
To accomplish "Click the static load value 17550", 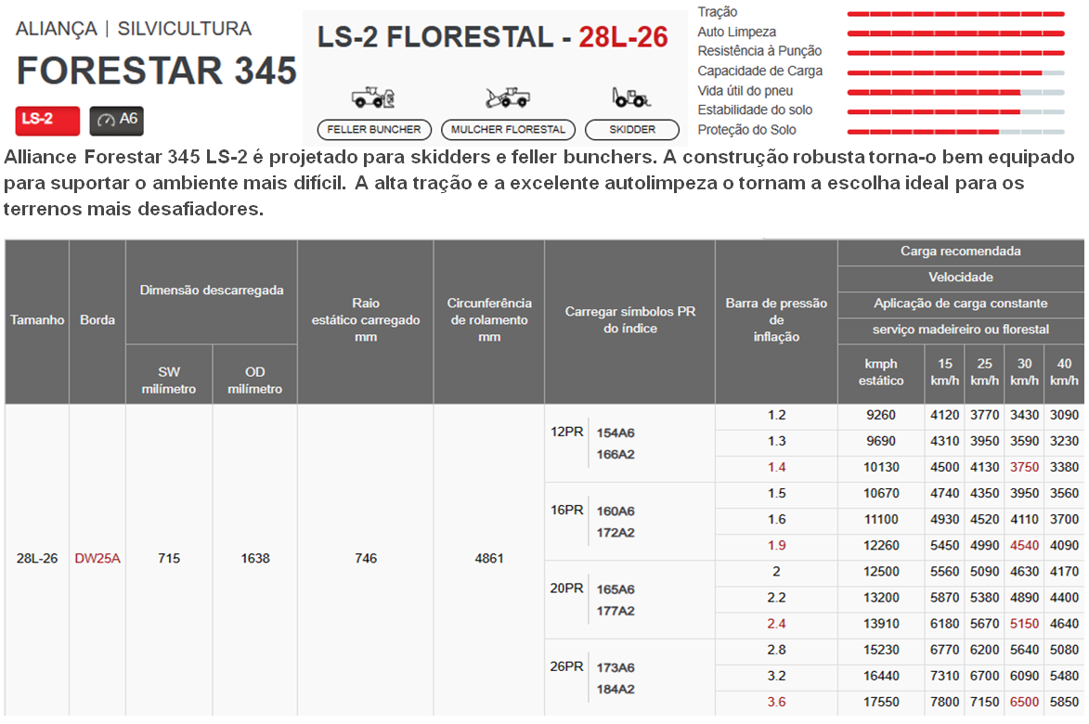I will [881, 703].
